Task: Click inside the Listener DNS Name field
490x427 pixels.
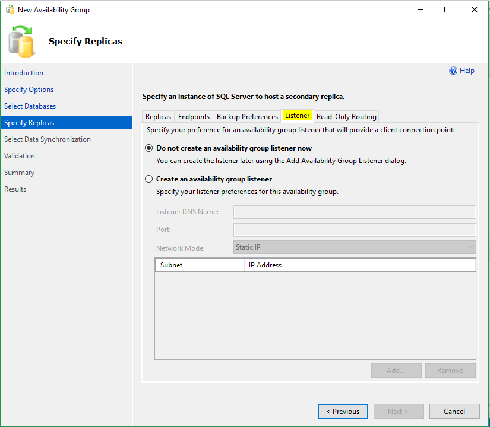Action: [355, 212]
